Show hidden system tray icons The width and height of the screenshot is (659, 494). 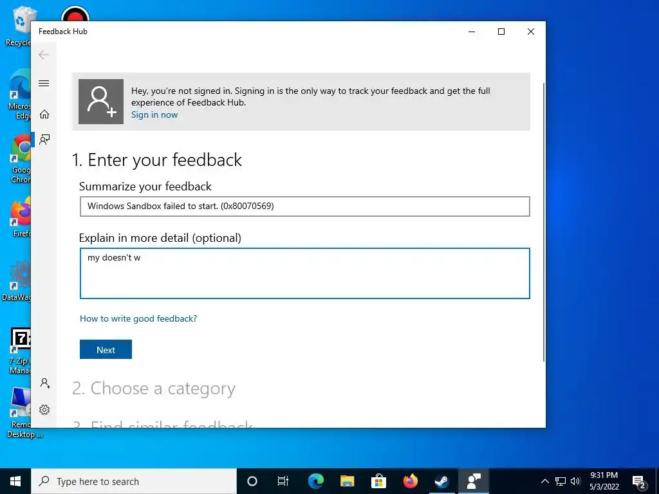pyautogui.click(x=544, y=481)
